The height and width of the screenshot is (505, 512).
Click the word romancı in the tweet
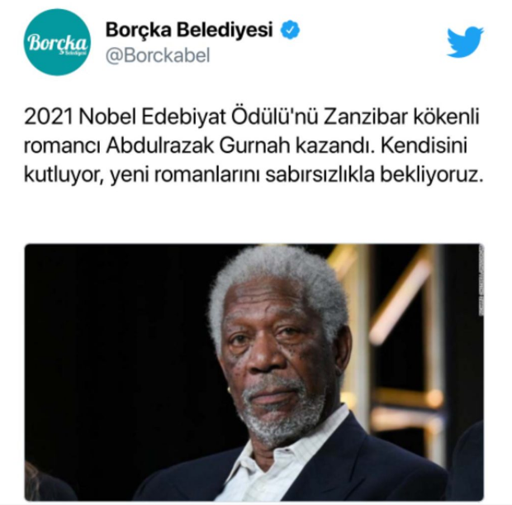[x=62, y=147]
